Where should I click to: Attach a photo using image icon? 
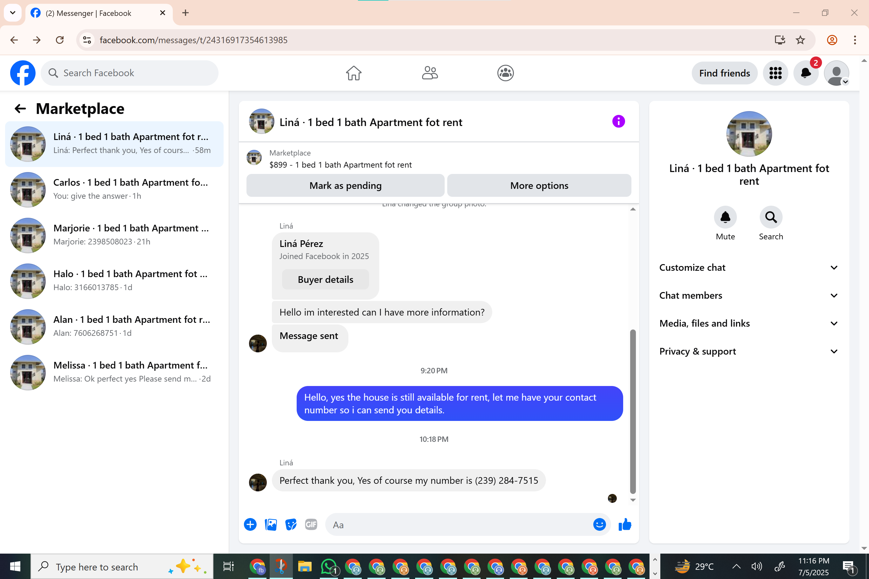(271, 524)
